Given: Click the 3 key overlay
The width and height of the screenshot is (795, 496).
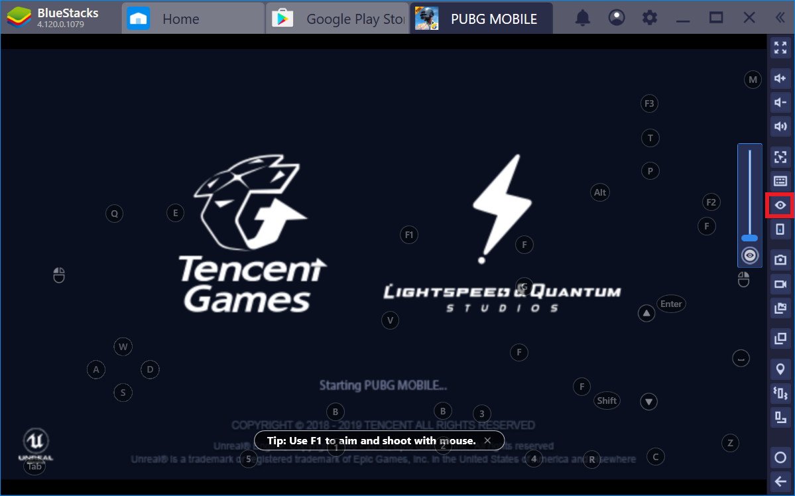Looking at the screenshot, I should (481, 413).
